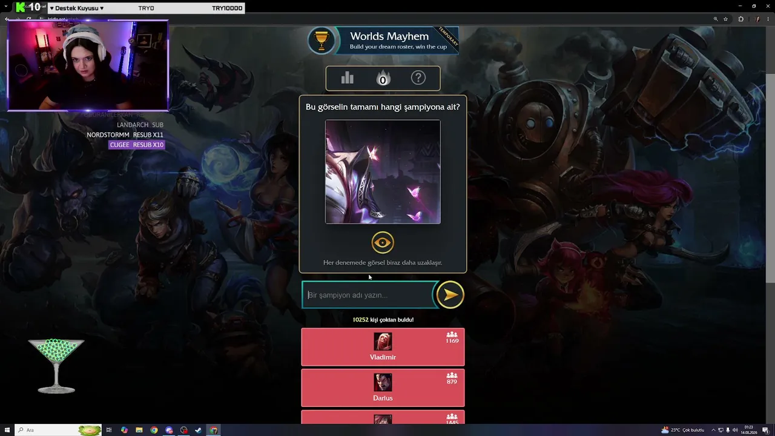Screen dimensions: 775x436
Task: Click the network icon in system tray
Action: pos(721,430)
